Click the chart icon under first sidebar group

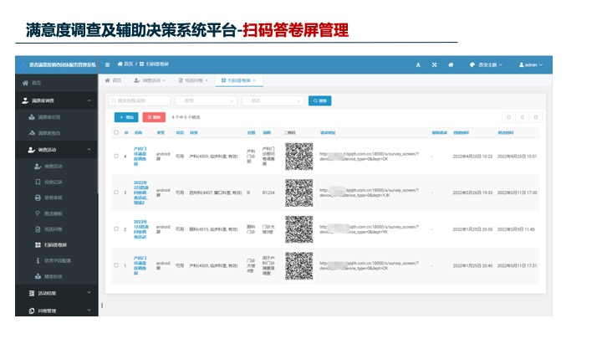pyautogui.click(x=32, y=117)
